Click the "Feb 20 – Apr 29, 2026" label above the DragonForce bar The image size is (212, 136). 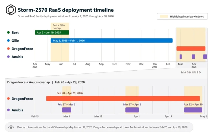tap(70, 93)
